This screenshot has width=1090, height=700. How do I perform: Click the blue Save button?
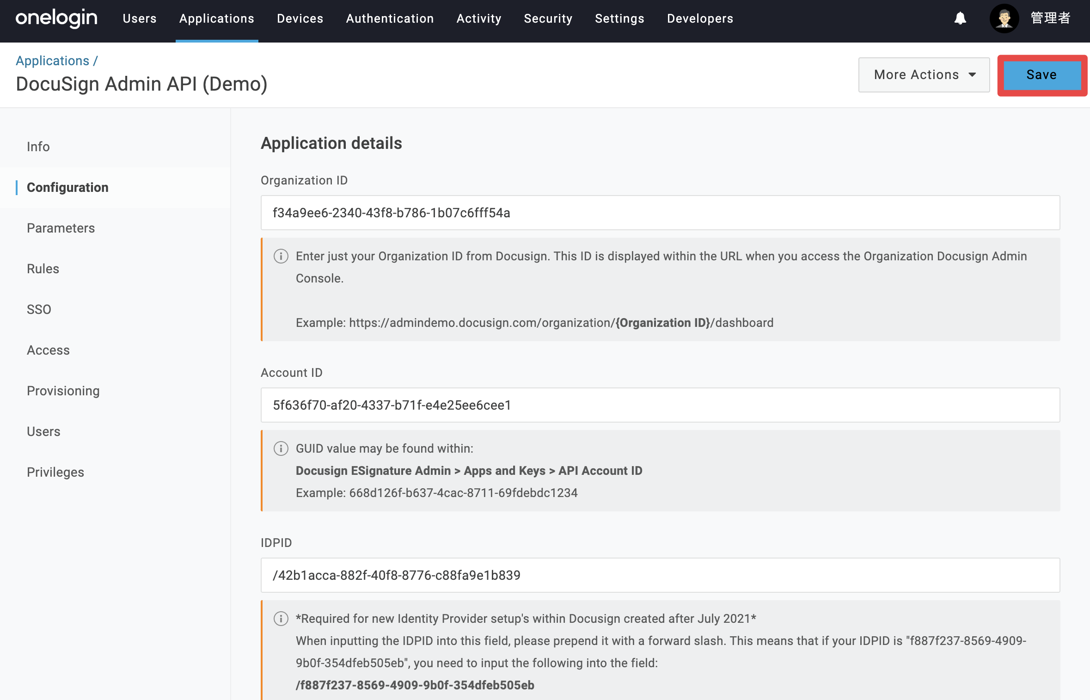click(1042, 75)
